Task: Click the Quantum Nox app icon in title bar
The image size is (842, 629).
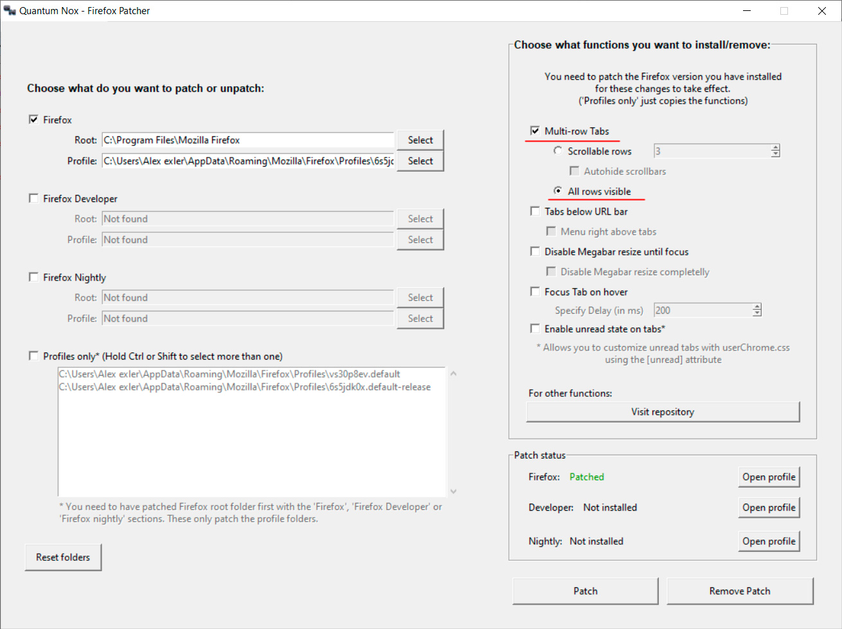Action: pos(10,11)
